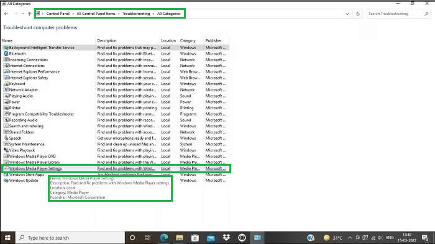Image resolution: width=435 pixels, height=244 pixels.
Task: Click the Incoming Connections icon
Action: (x=6, y=60)
